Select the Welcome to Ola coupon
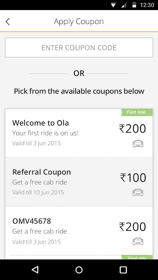 pos(79,133)
